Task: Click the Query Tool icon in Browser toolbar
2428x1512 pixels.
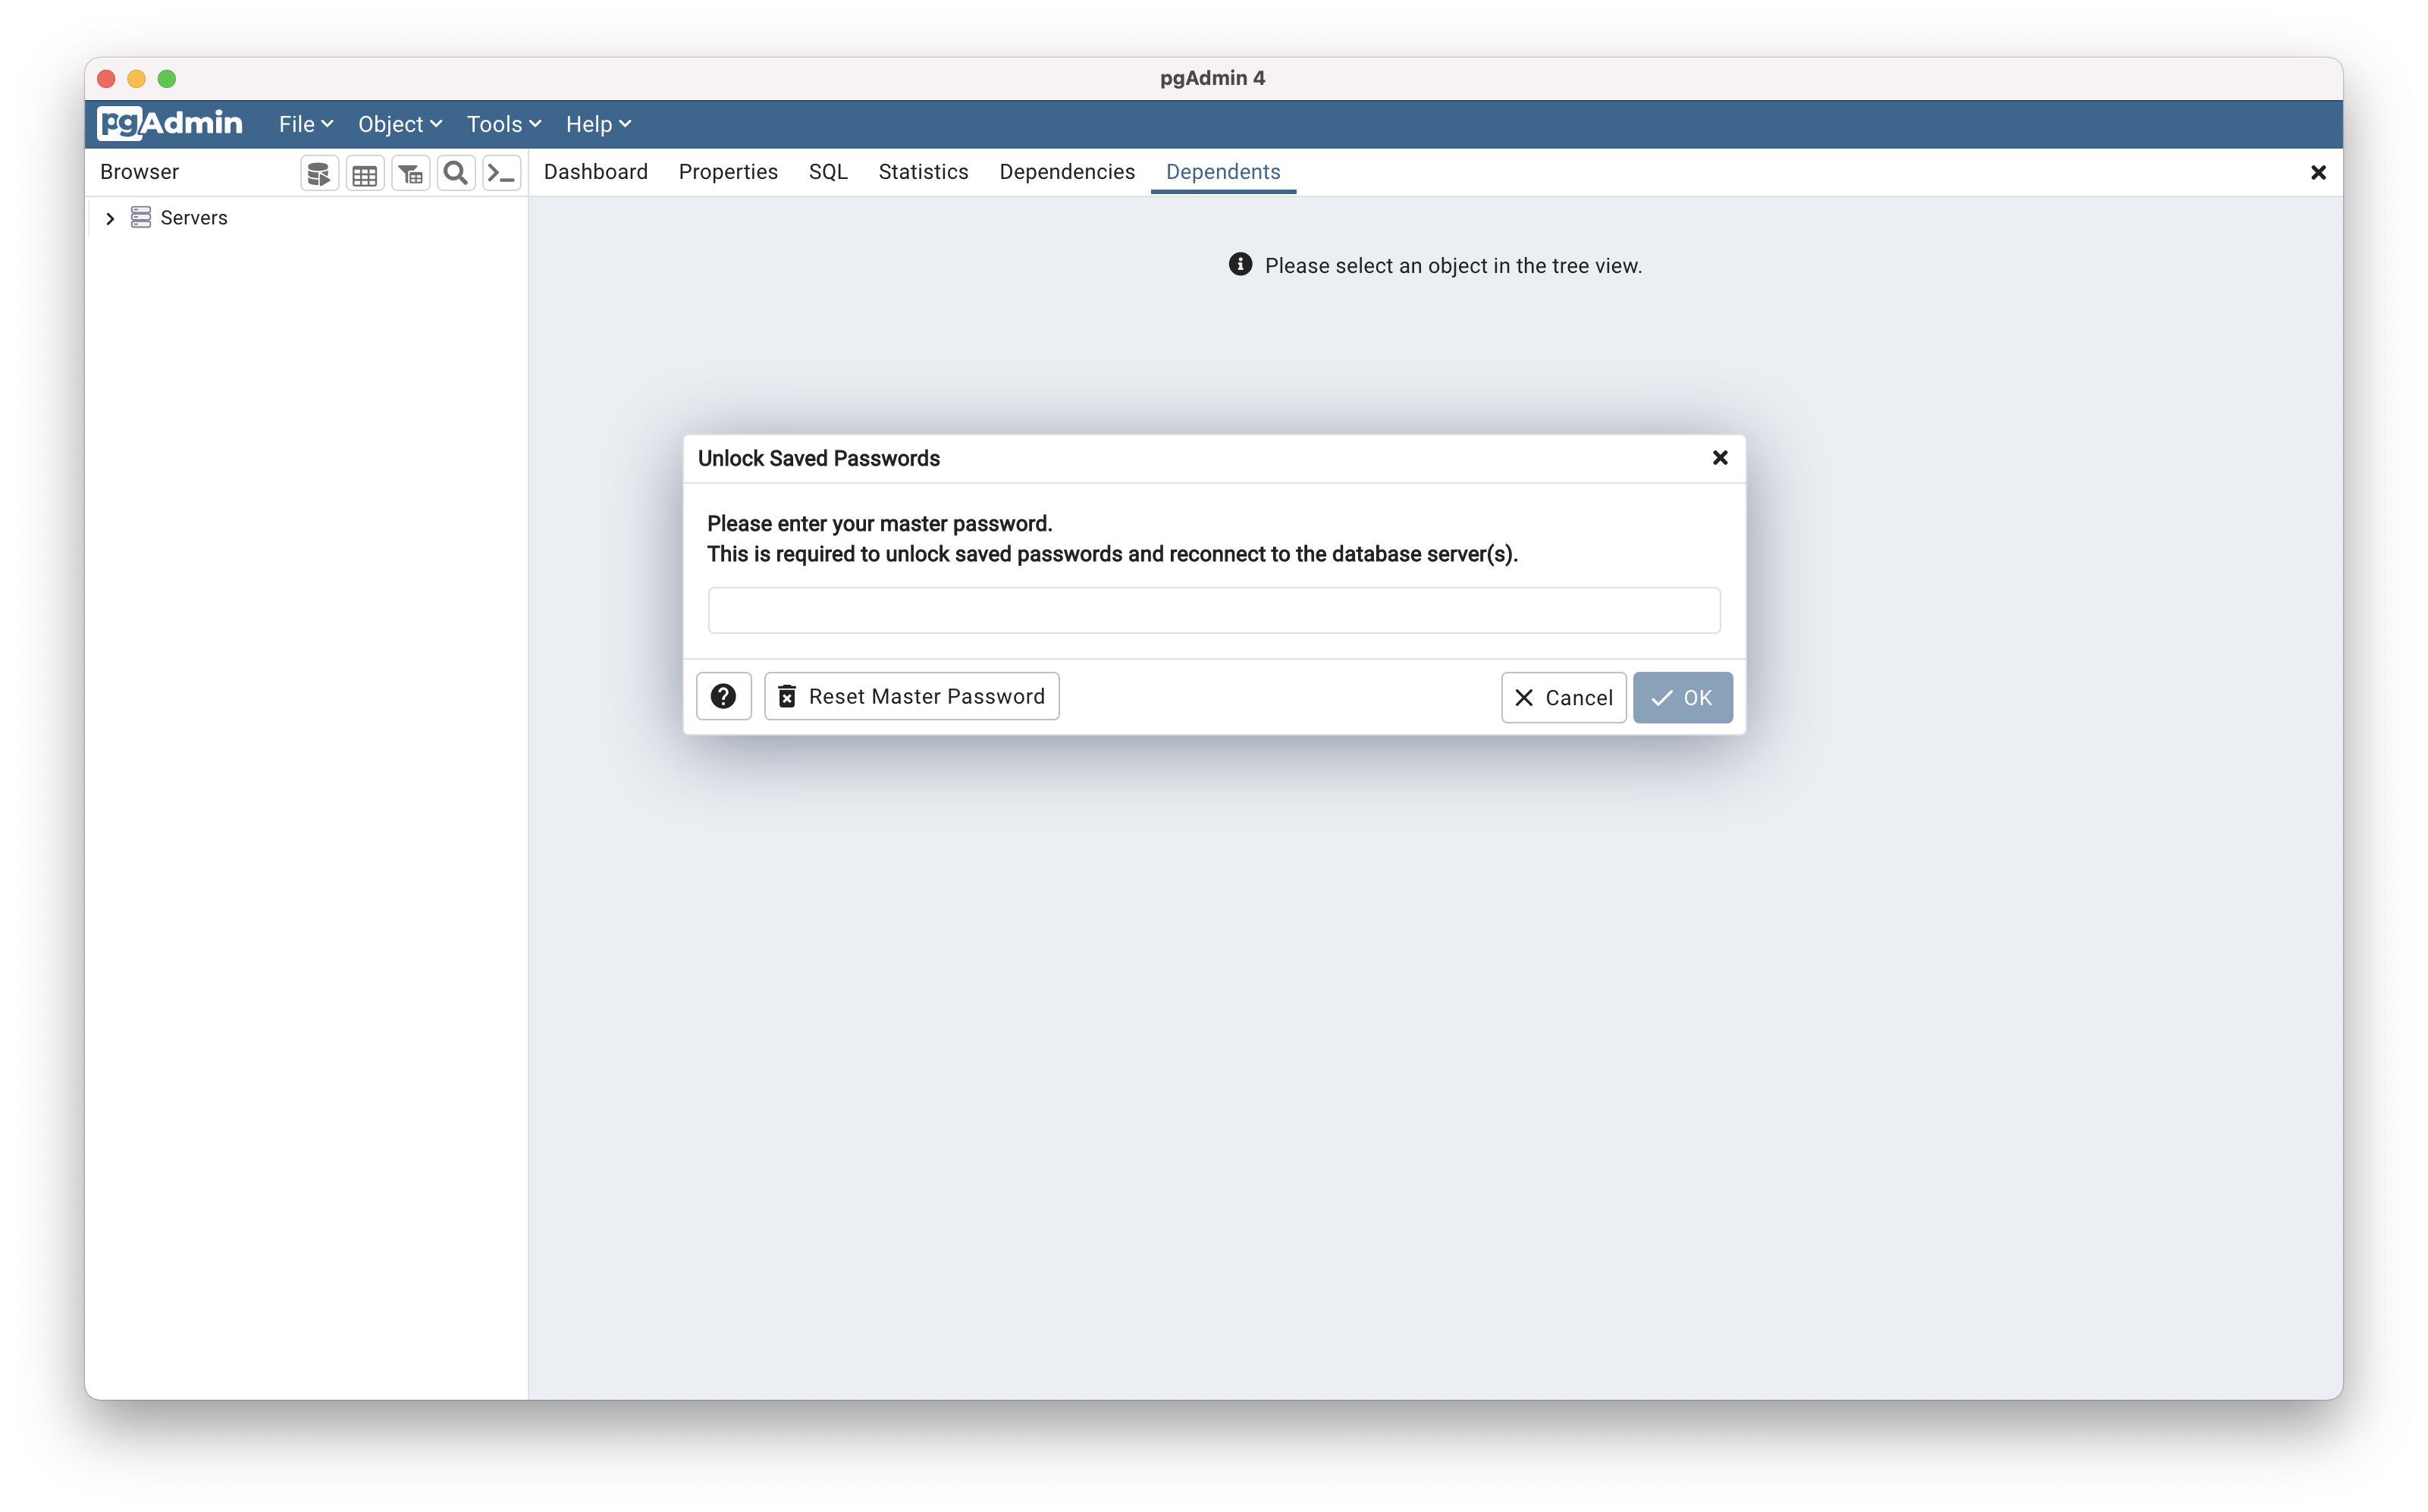Action: click(x=319, y=173)
